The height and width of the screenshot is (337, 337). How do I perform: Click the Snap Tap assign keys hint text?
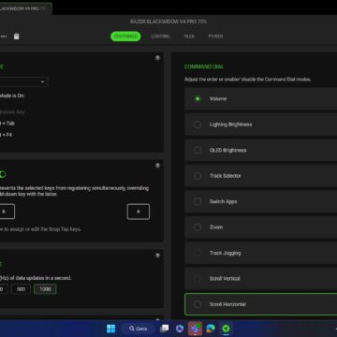click(40, 229)
